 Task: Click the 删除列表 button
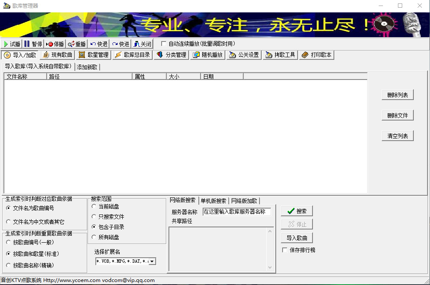pos(398,95)
